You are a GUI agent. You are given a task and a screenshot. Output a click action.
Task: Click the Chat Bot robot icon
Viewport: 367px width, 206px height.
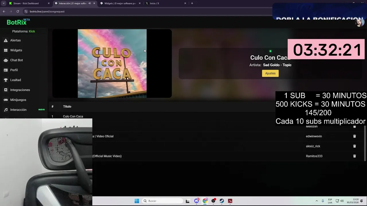(x=6, y=60)
